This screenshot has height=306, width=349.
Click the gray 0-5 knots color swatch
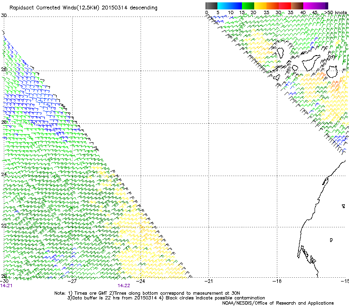pos(211,6)
